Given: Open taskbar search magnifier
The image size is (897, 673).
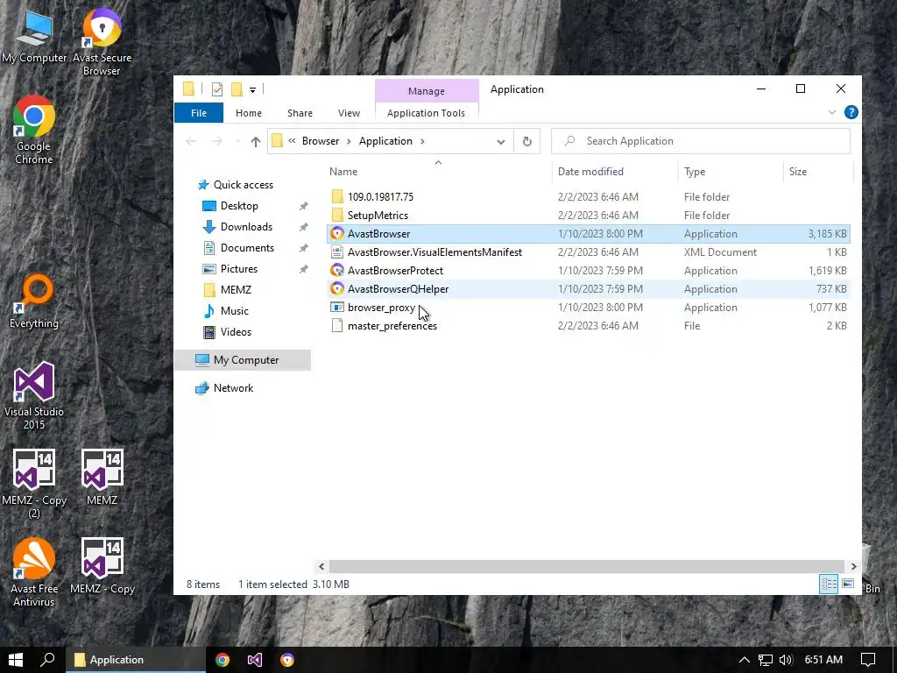Looking at the screenshot, I should 47,660.
